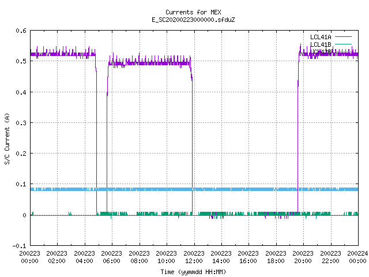Click the x-axis tick 200223 00:00
369x277 pixels.
pyautogui.click(x=29, y=257)
